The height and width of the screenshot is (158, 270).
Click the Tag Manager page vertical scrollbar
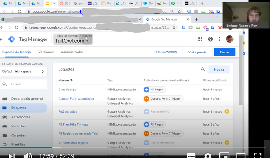[241, 70]
